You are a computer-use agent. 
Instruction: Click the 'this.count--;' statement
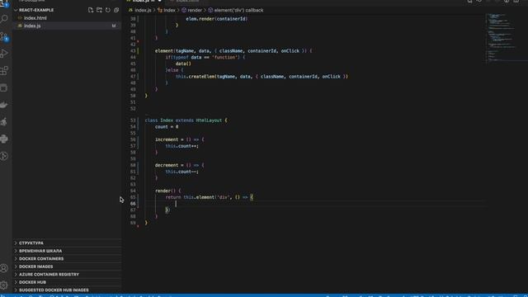[181, 172]
